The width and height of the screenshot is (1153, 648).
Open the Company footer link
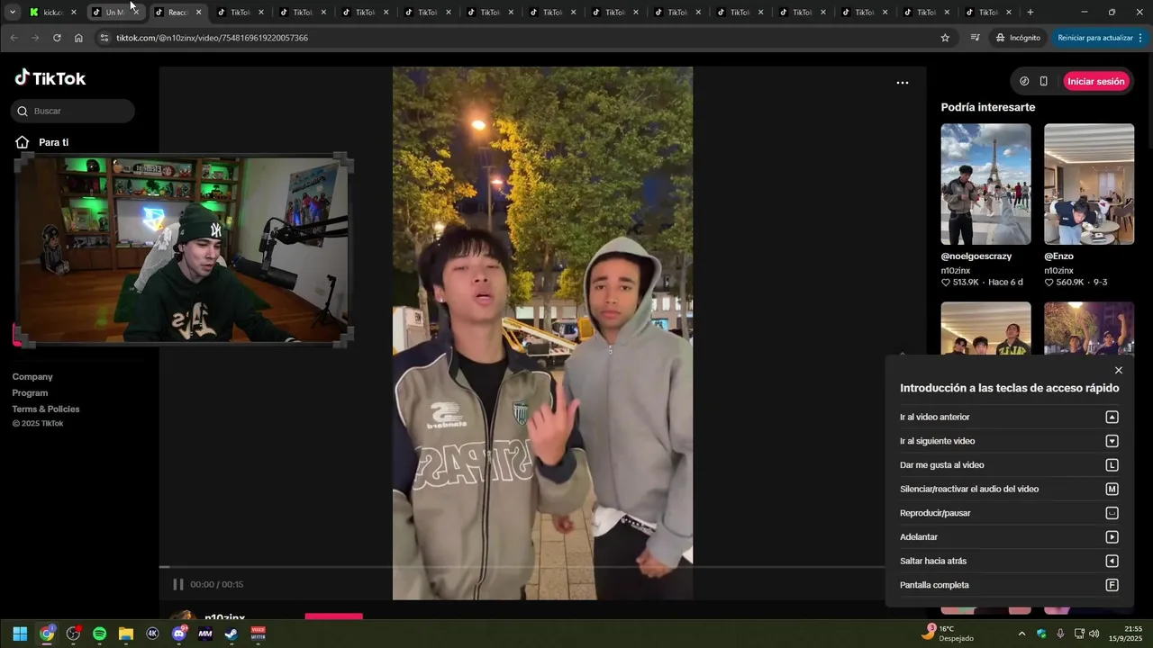[x=32, y=377]
